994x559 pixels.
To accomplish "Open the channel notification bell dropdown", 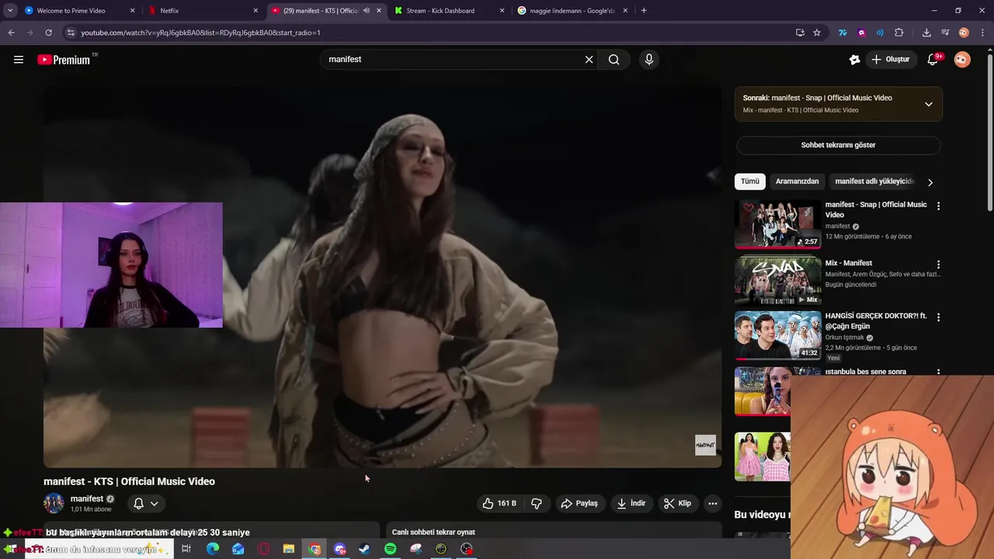I will click(145, 503).
